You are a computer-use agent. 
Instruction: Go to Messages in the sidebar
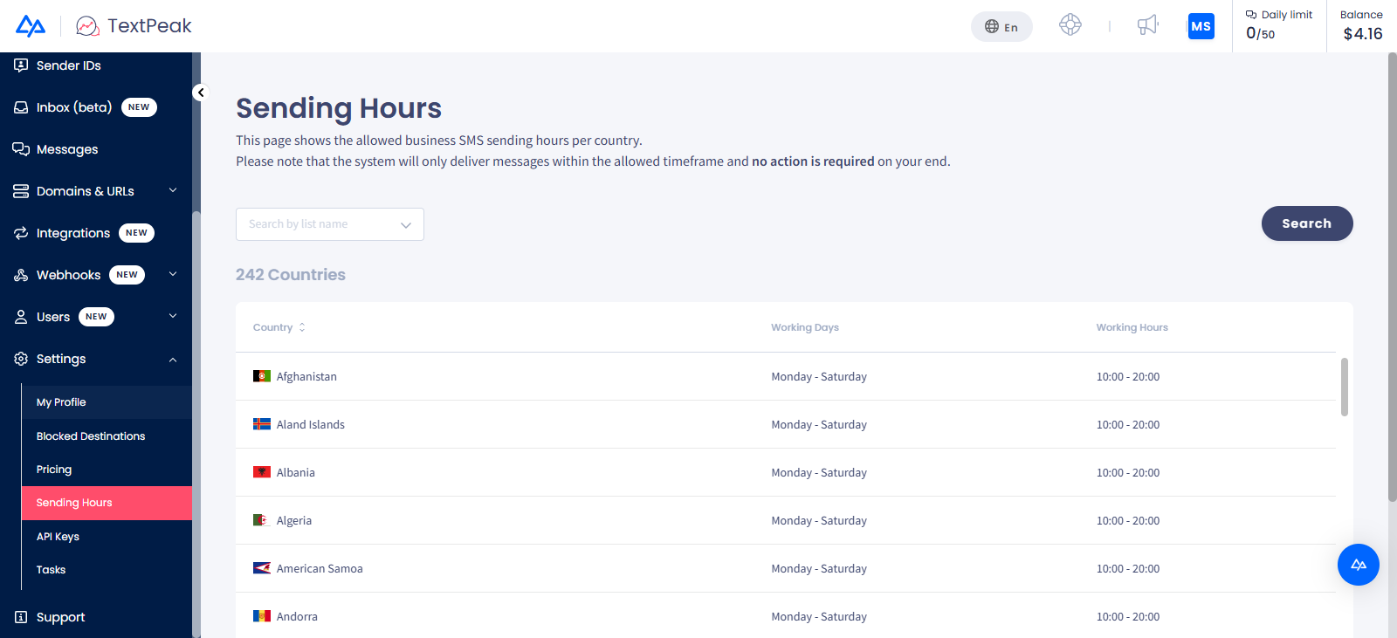(67, 149)
